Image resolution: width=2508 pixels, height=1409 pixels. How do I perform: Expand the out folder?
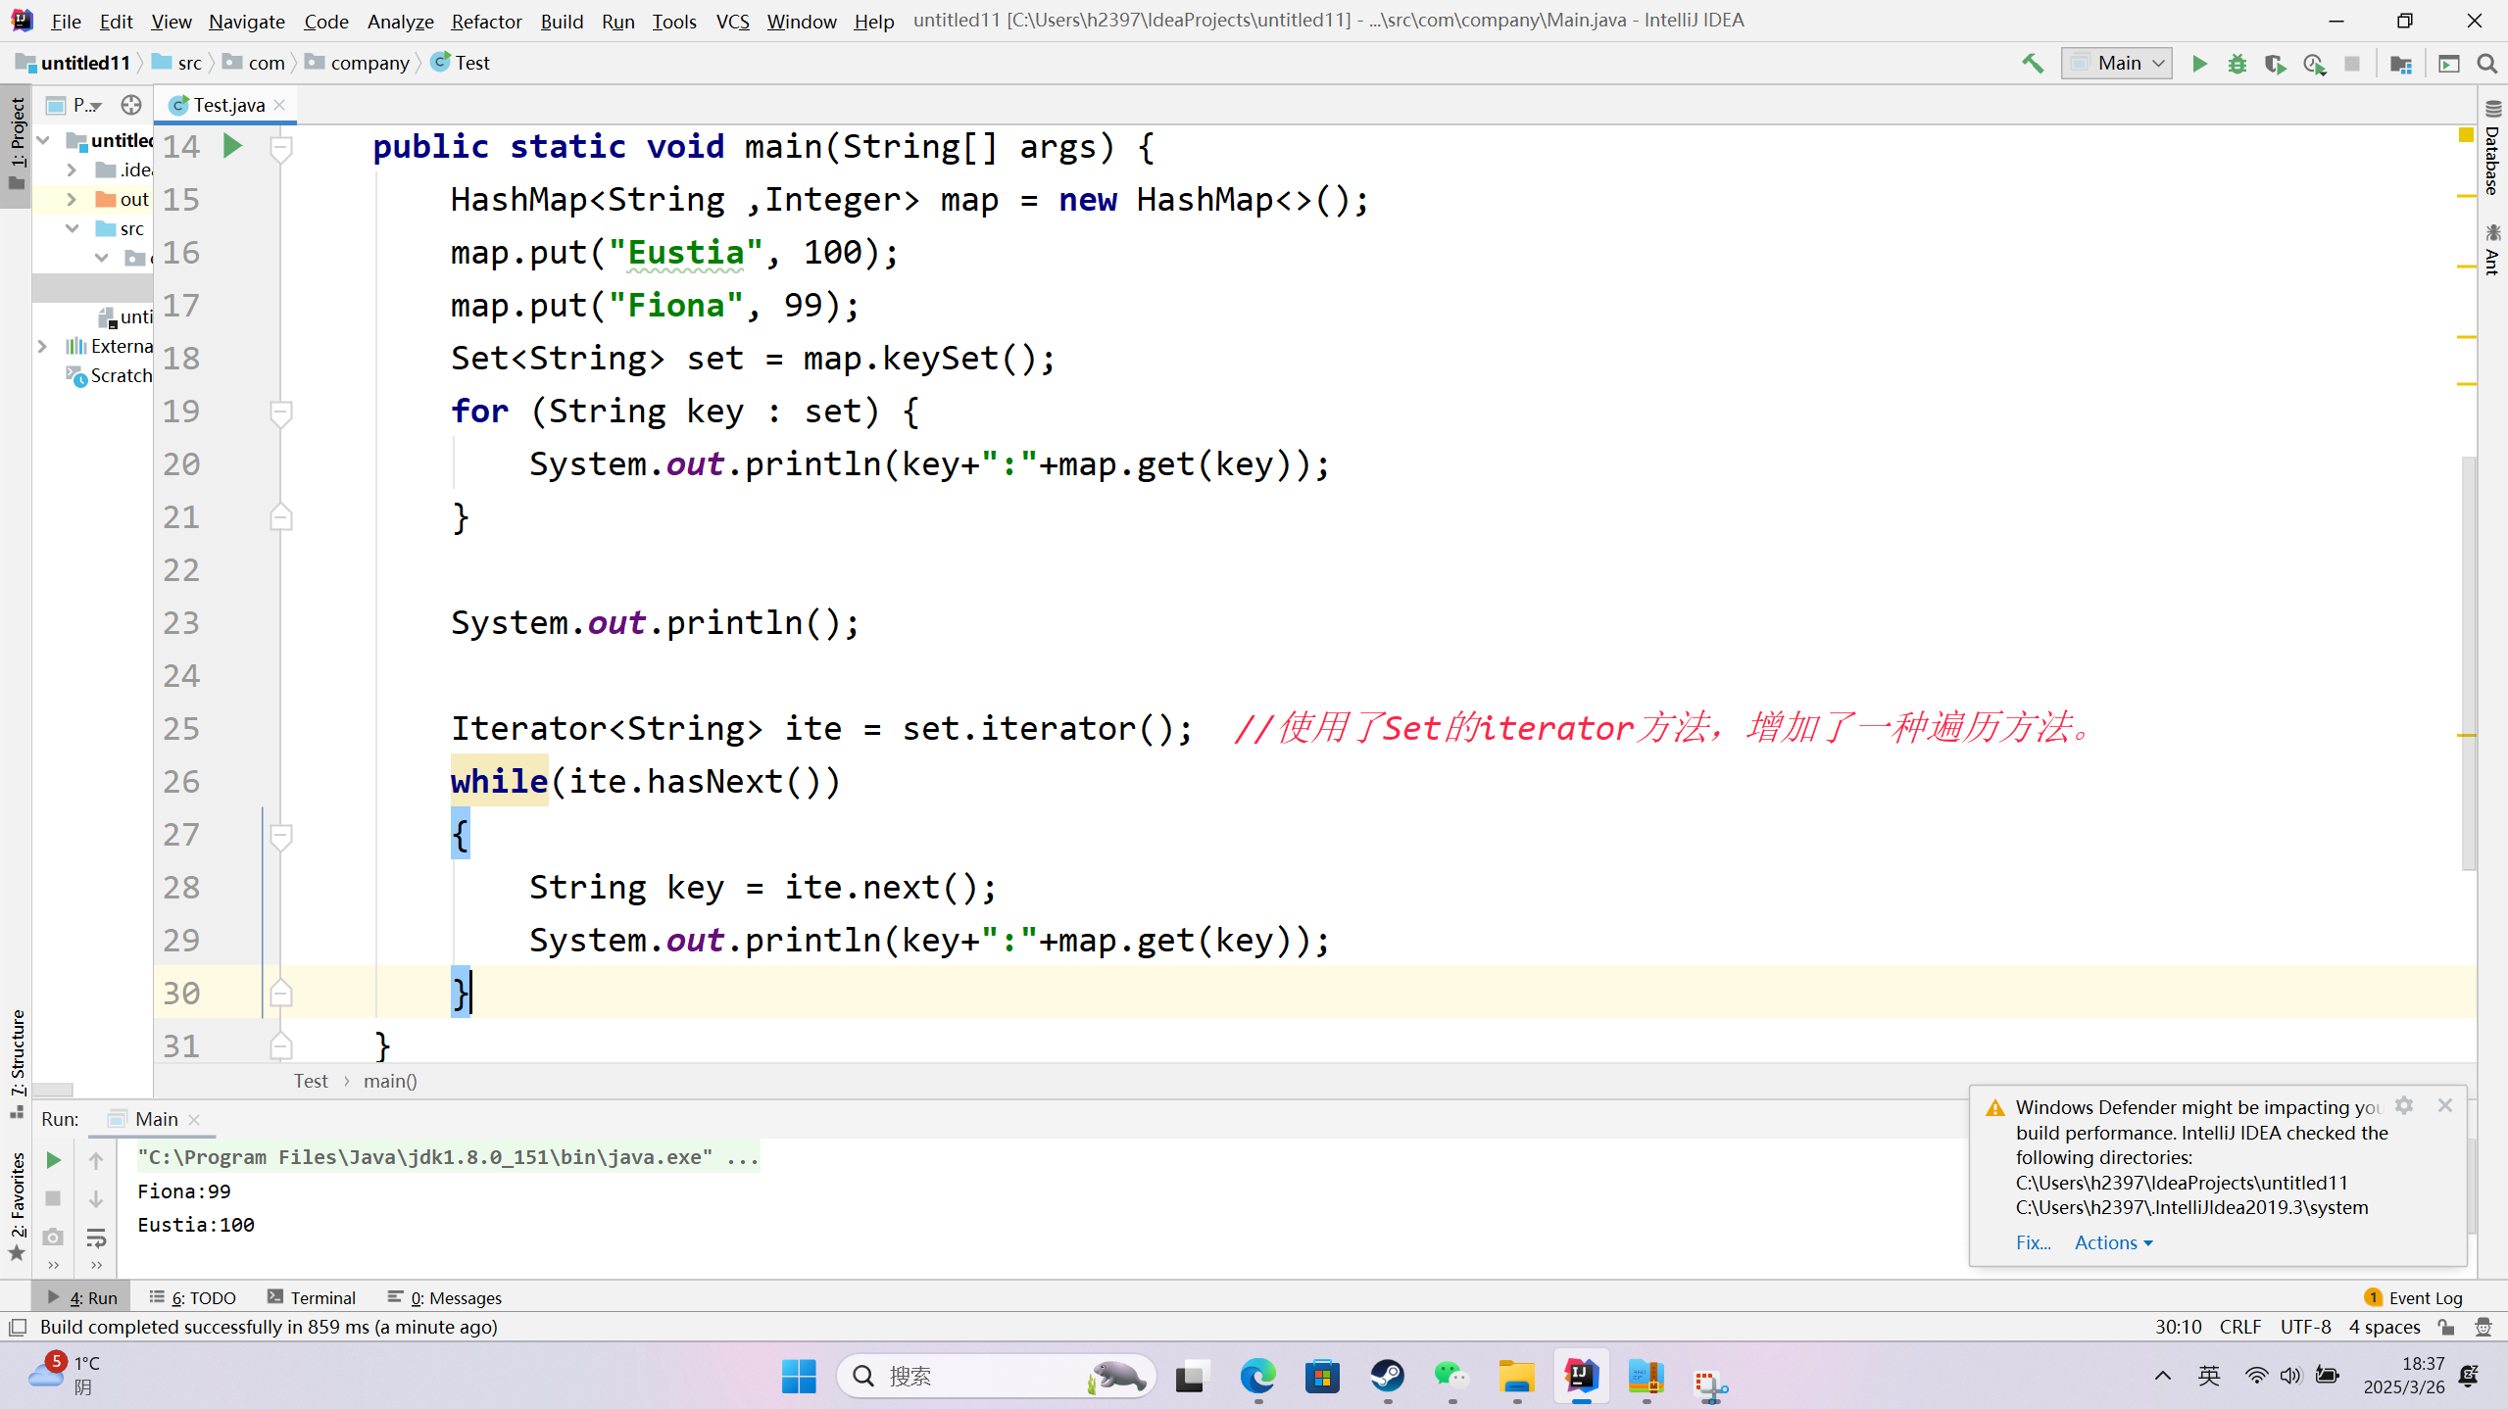point(72,199)
